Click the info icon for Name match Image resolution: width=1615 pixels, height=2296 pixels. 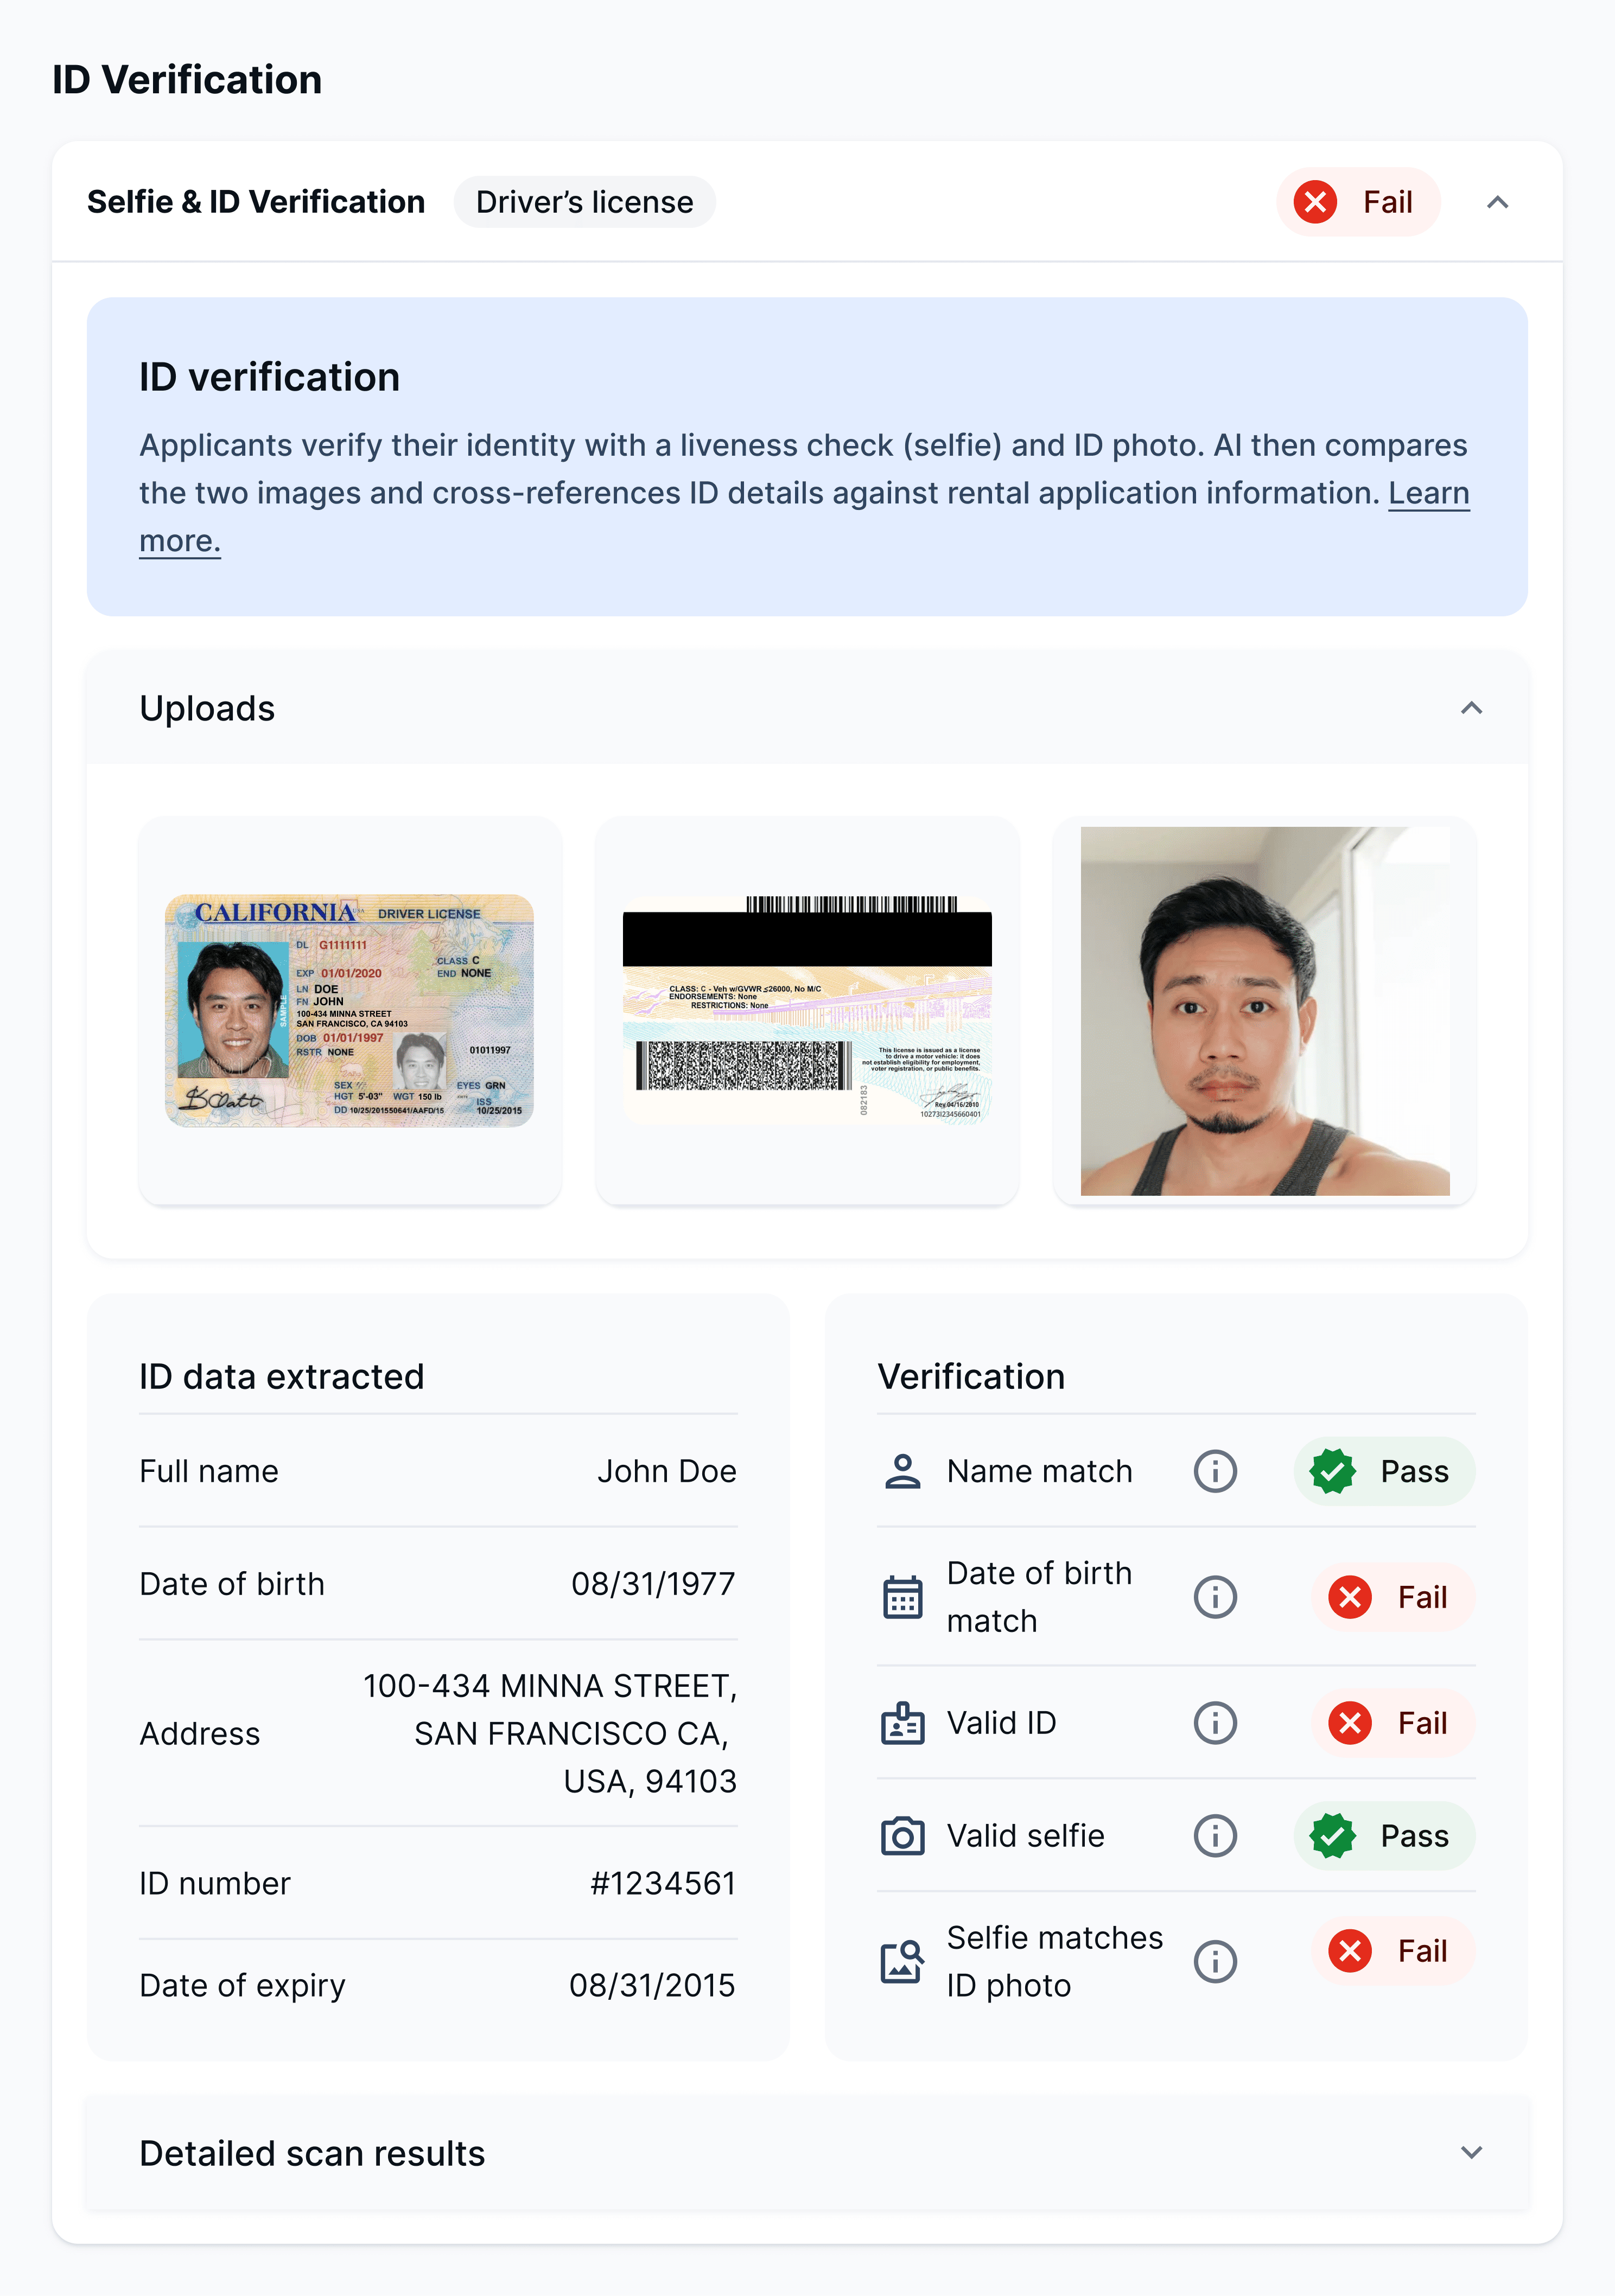pyautogui.click(x=1215, y=1472)
